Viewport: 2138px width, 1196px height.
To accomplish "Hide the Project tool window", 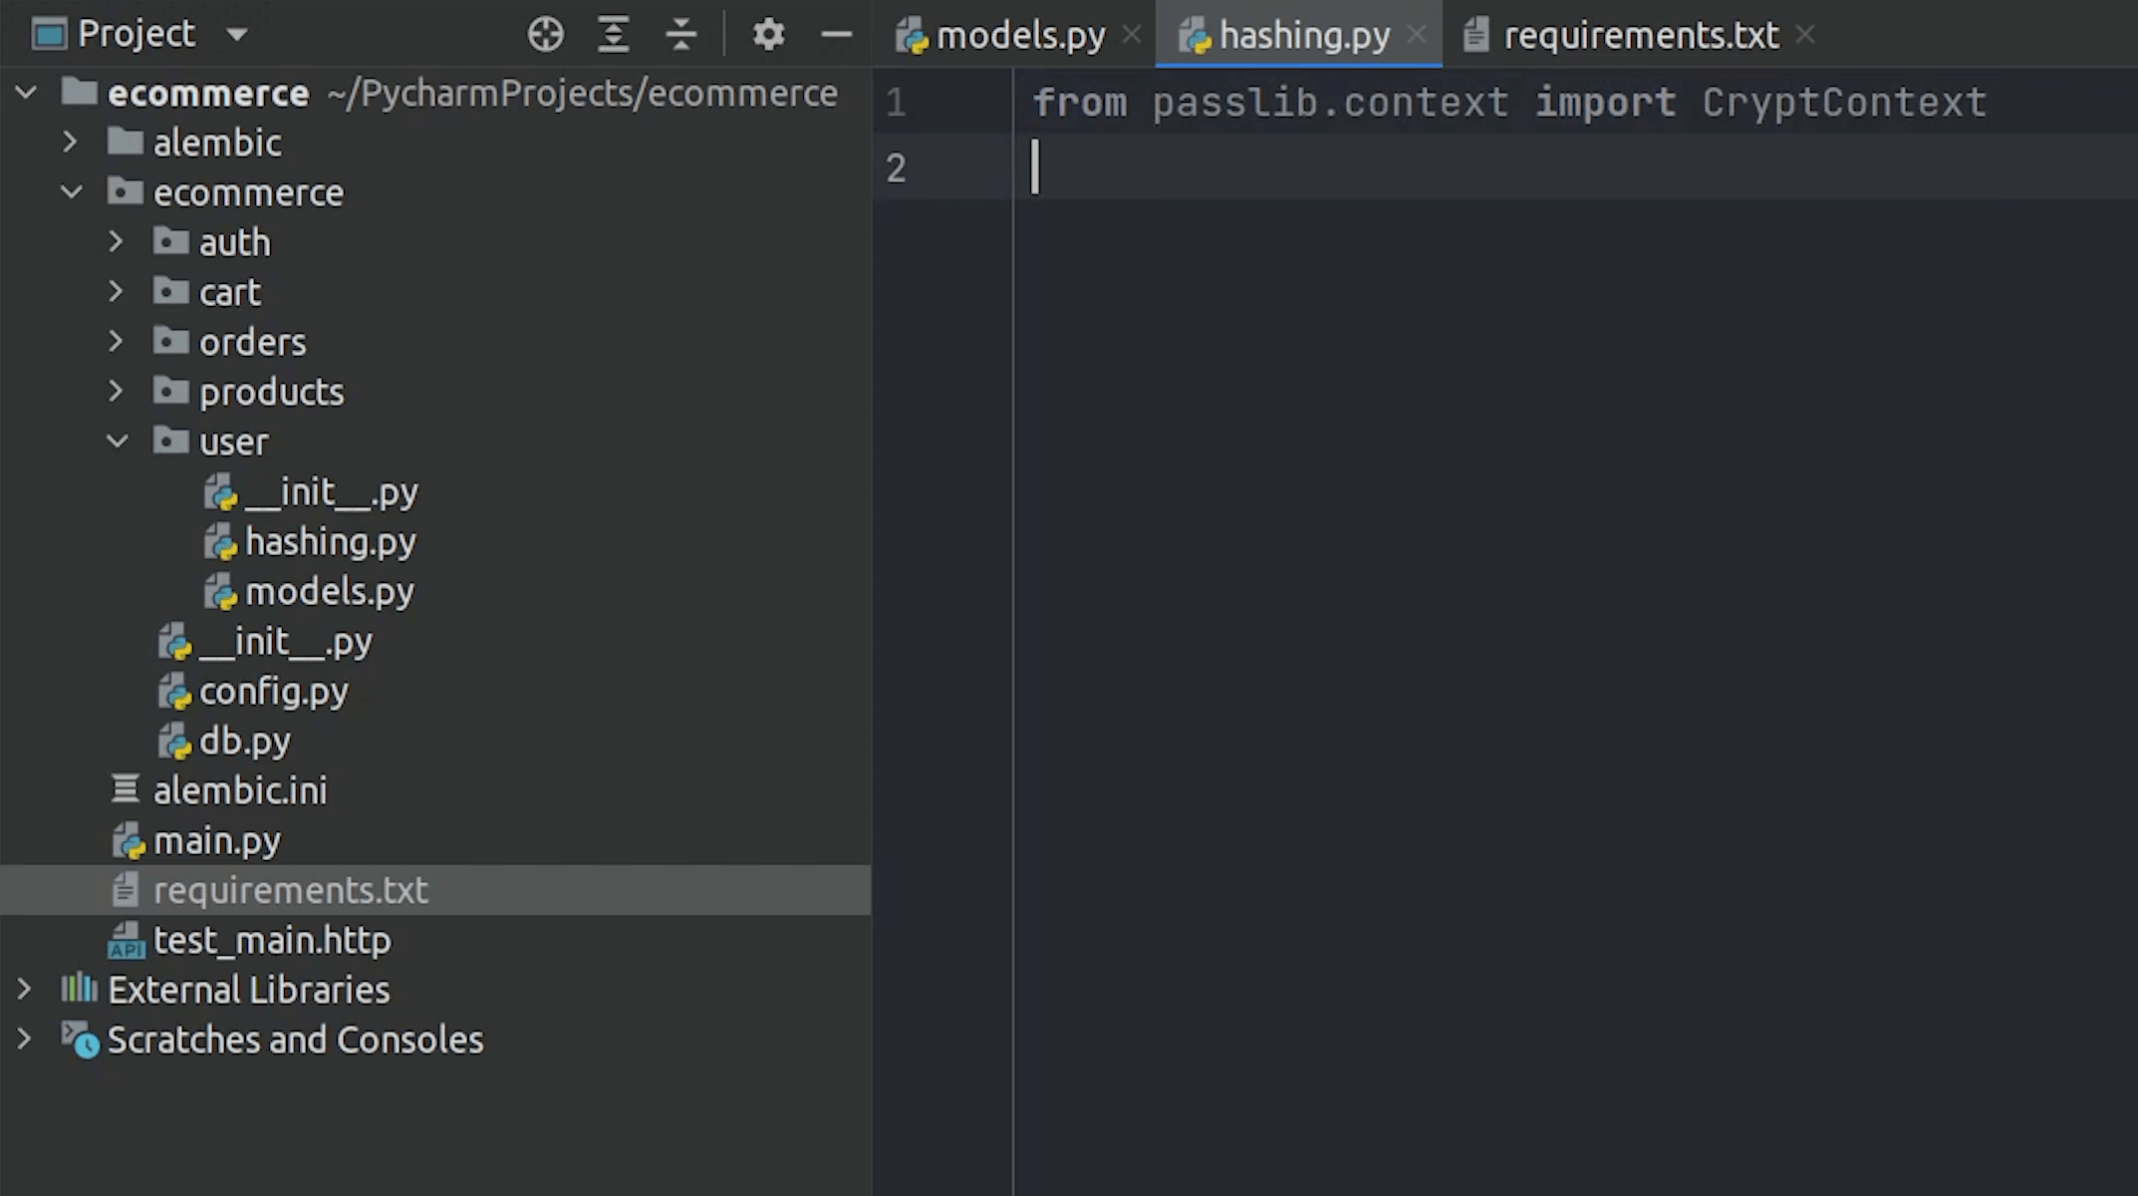I will [x=836, y=35].
